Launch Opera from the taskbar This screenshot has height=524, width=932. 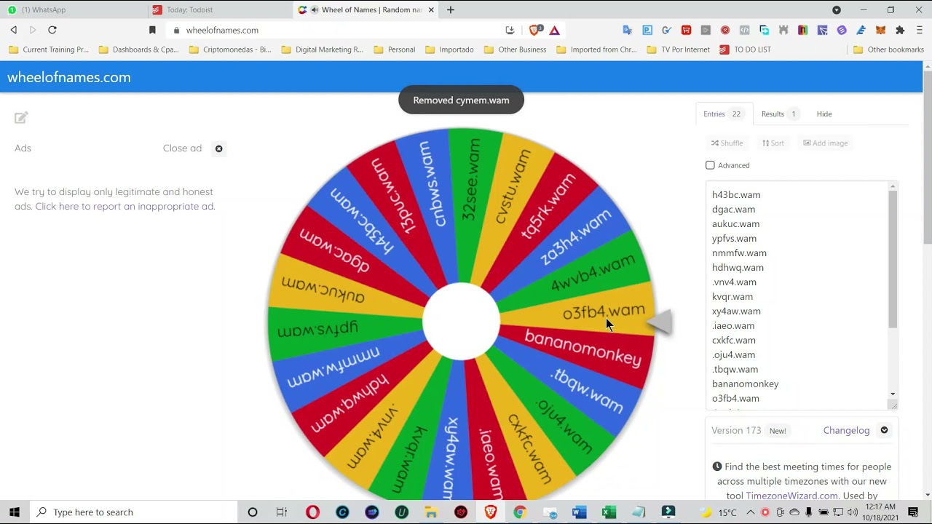coord(312,512)
